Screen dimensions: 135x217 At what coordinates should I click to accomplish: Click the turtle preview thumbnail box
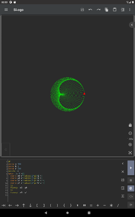click(6, 150)
